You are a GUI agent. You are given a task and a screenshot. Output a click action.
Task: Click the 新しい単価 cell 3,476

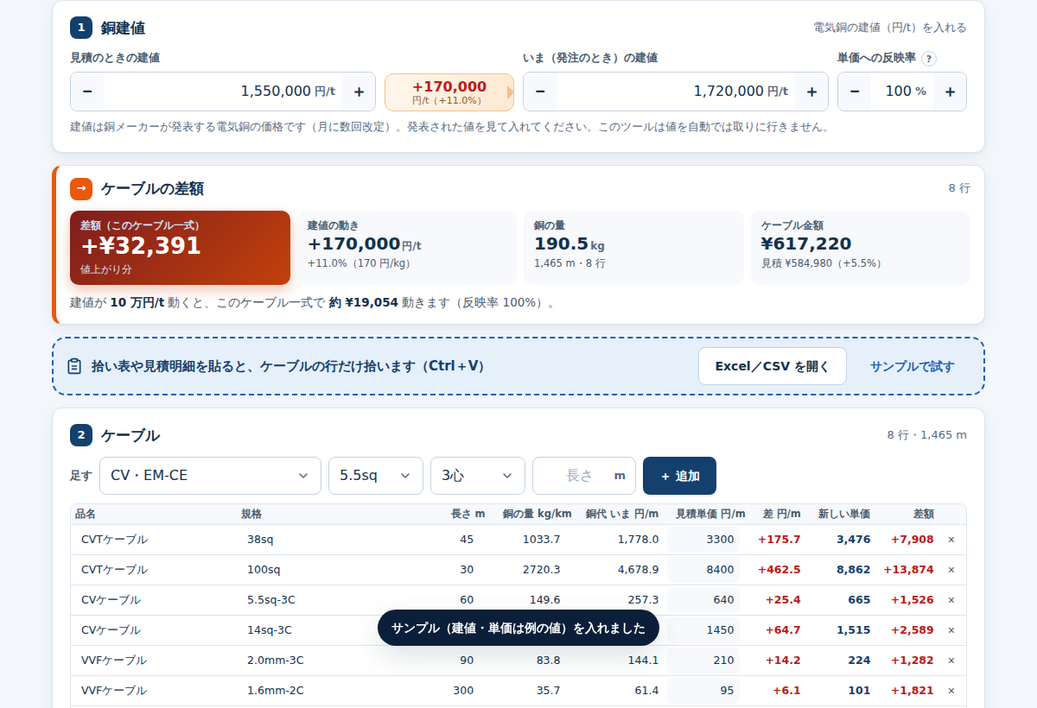853,540
